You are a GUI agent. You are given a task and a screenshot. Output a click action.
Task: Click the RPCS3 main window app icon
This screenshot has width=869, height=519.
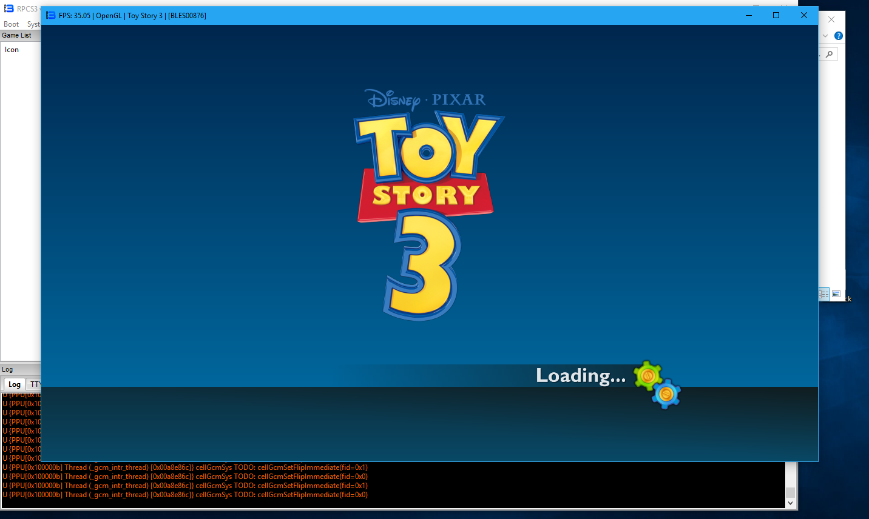click(x=8, y=8)
